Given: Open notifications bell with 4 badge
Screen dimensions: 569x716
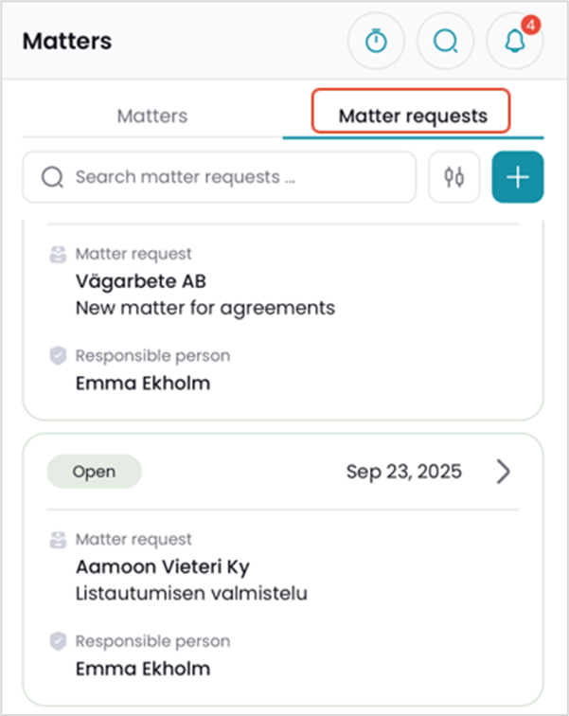Looking at the screenshot, I should [x=514, y=42].
